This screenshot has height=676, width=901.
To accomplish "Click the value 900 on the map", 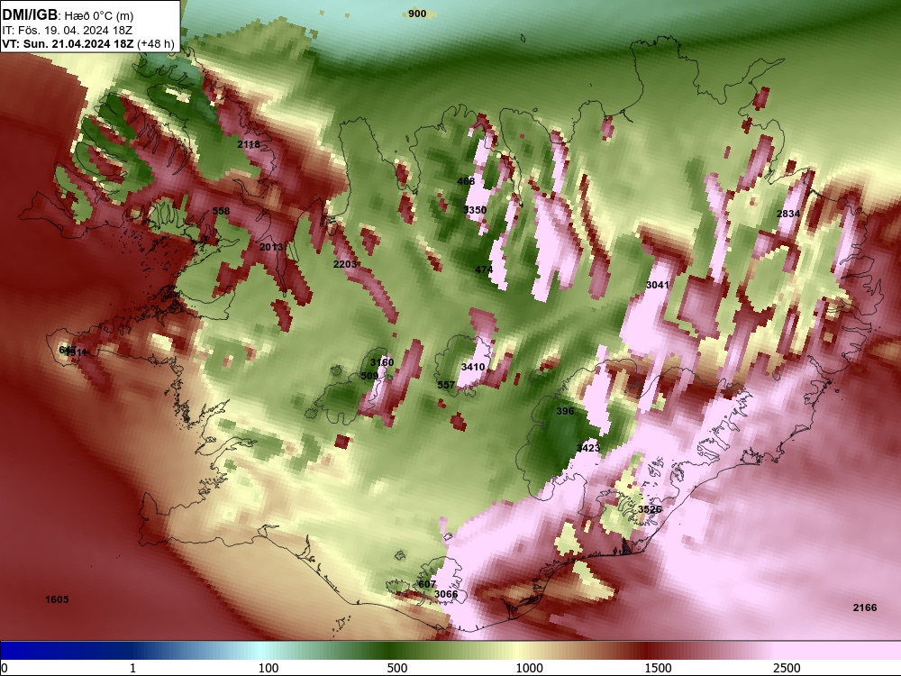I will tap(417, 14).
